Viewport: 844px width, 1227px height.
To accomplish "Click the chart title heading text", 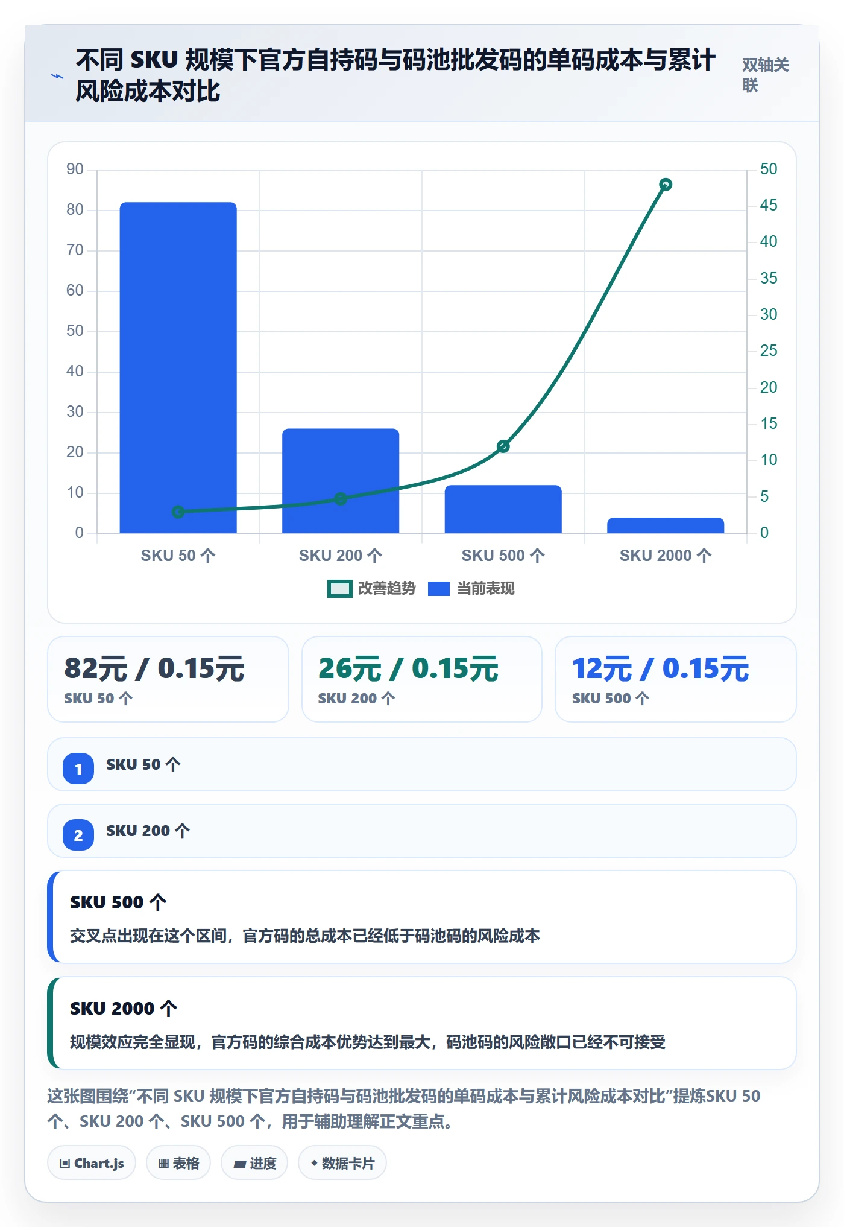I will pos(395,75).
